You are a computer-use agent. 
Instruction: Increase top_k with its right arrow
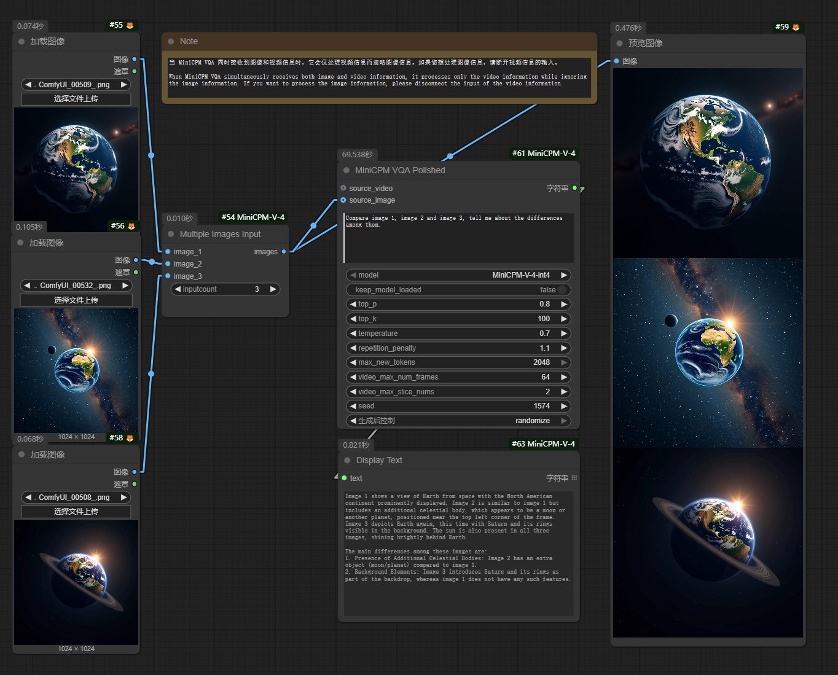click(x=563, y=319)
